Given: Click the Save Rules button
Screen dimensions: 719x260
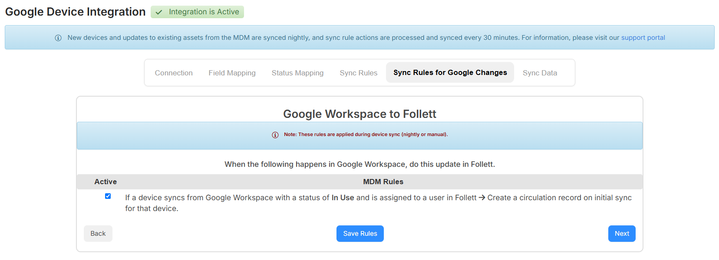Looking at the screenshot, I should coord(360,234).
